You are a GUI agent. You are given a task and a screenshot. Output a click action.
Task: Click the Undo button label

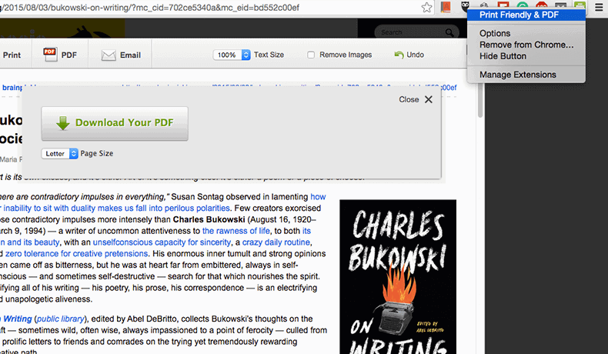click(x=416, y=55)
